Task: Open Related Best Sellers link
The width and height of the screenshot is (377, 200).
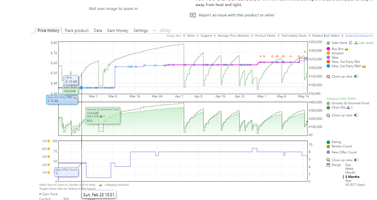Action: [x=326, y=36]
